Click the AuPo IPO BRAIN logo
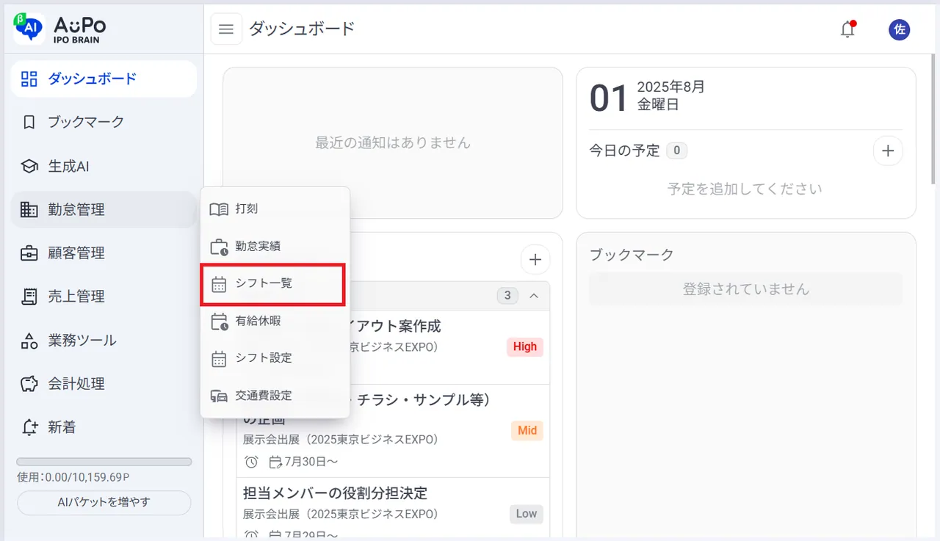This screenshot has height=541, width=940. tap(60, 29)
